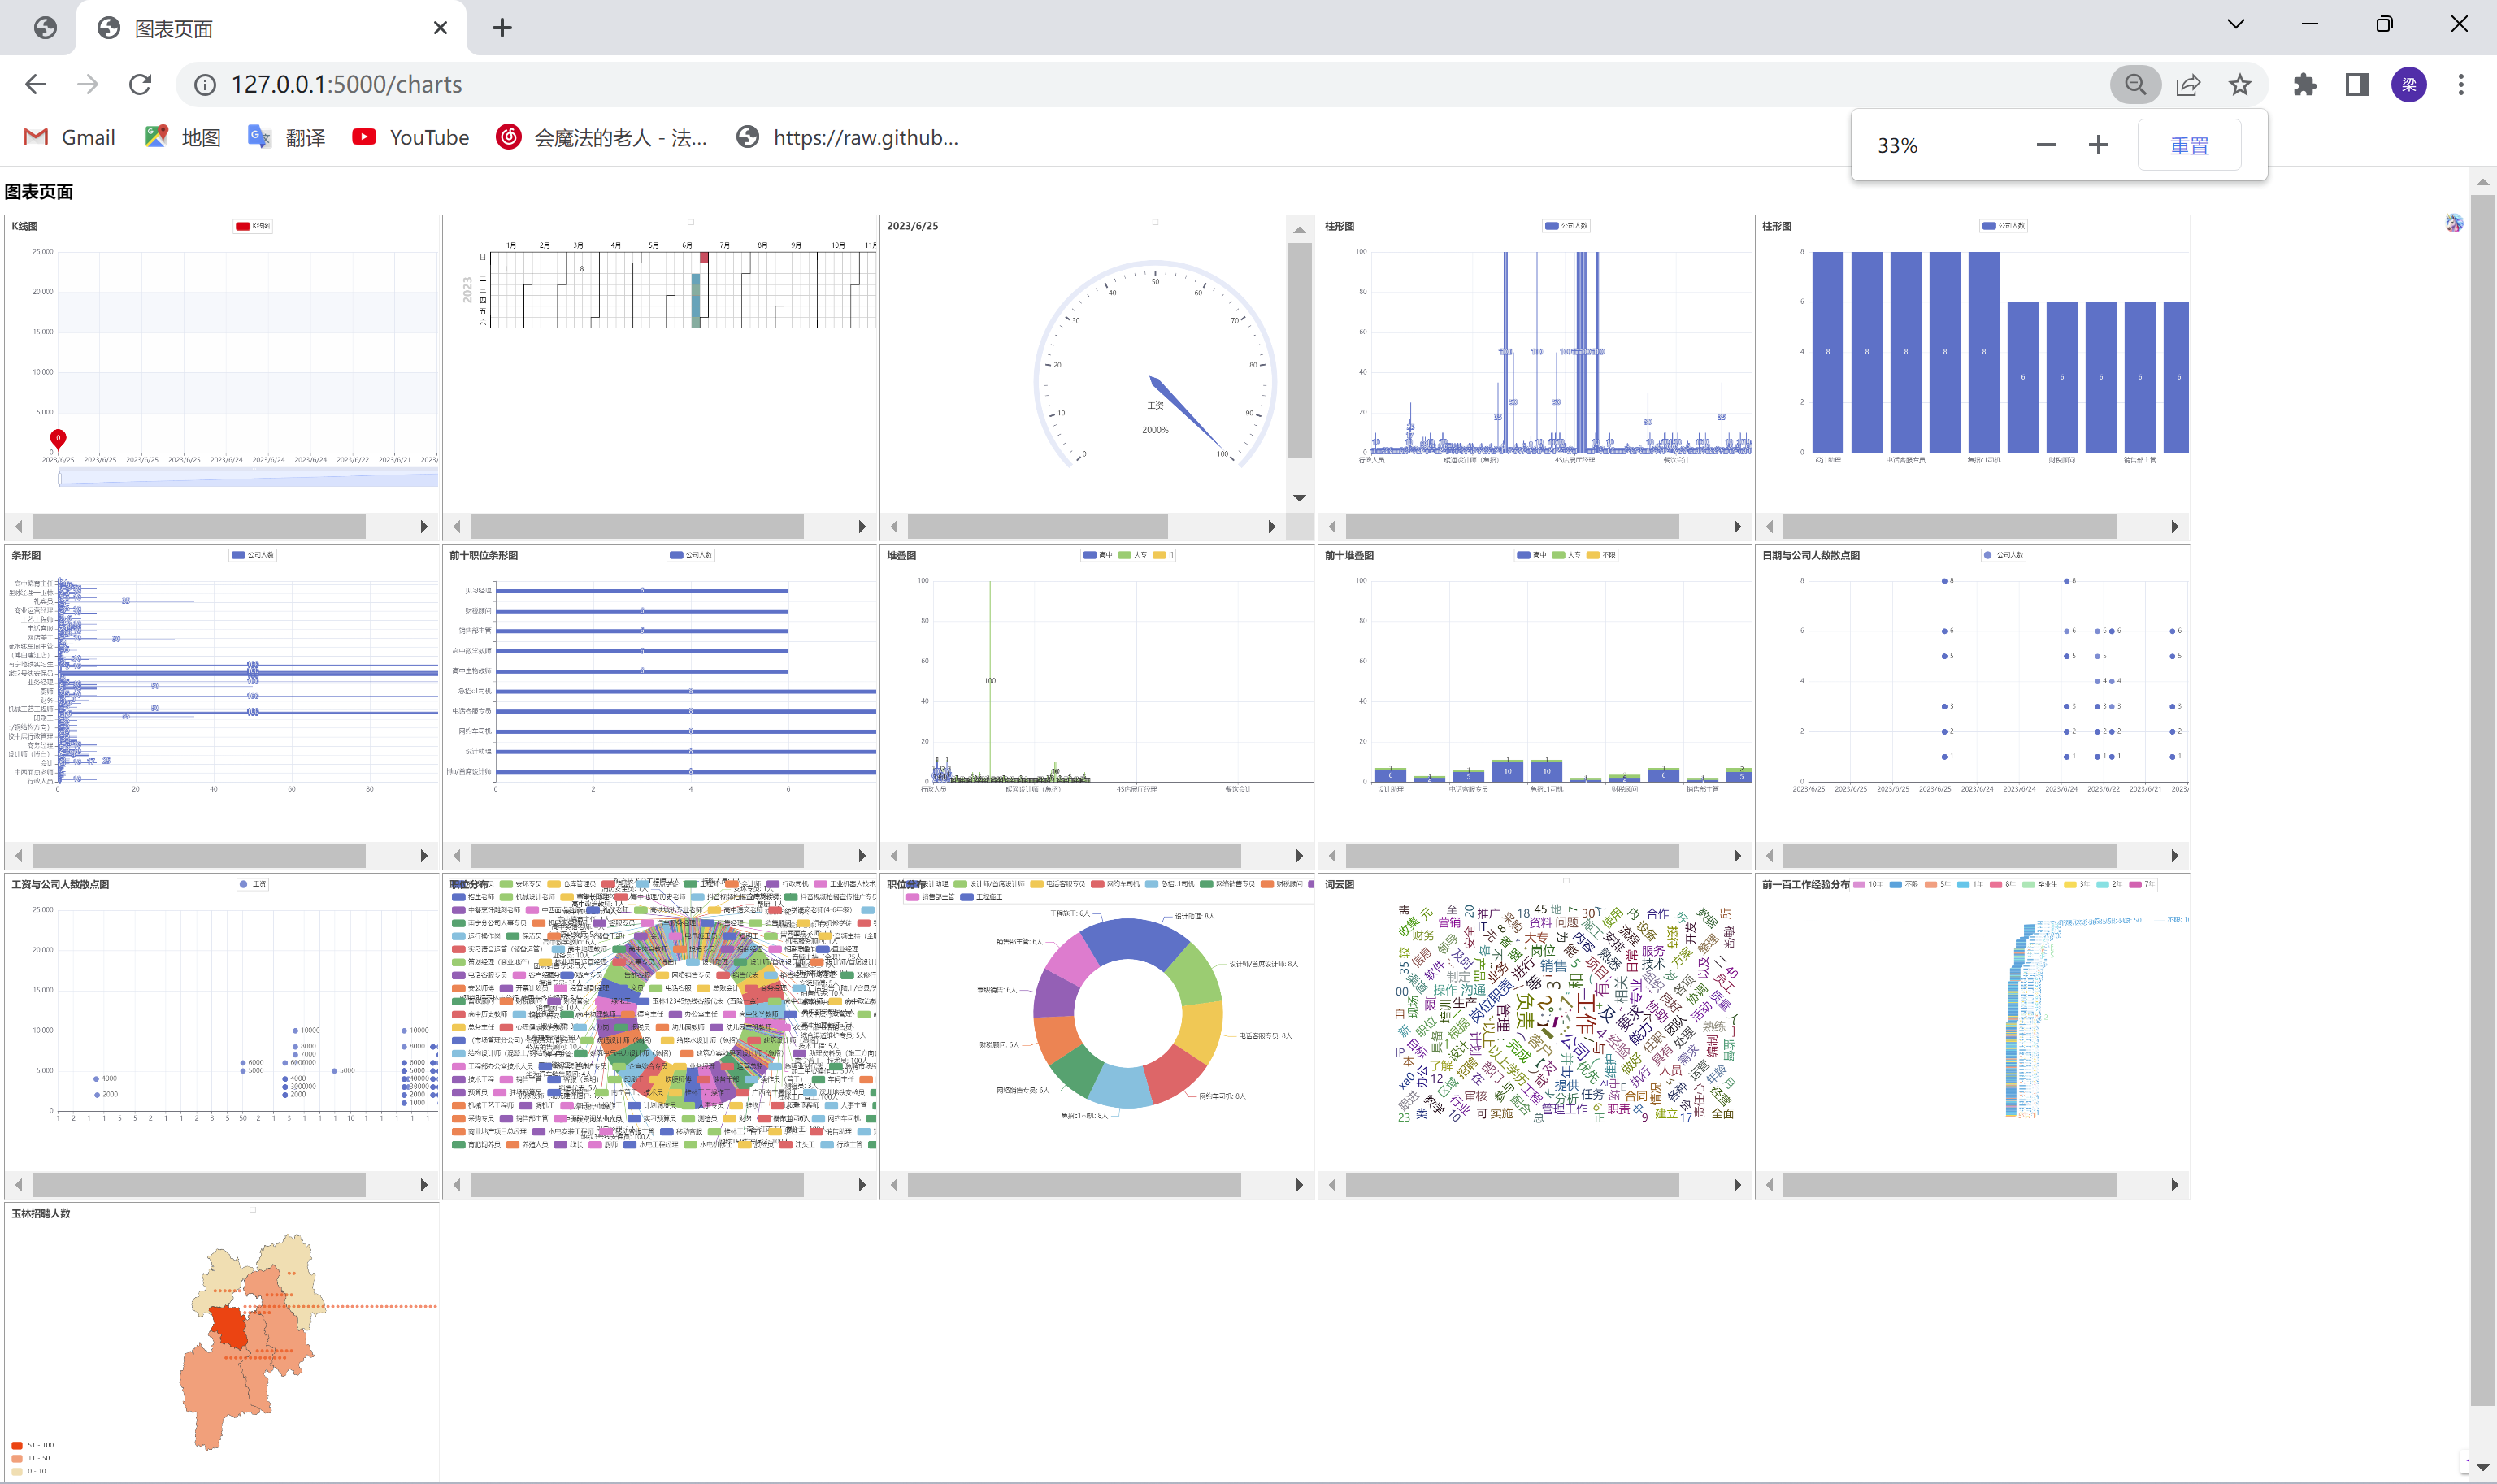Open the browser side panel icon
The image size is (2497, 1484).
click(2356, 85)
